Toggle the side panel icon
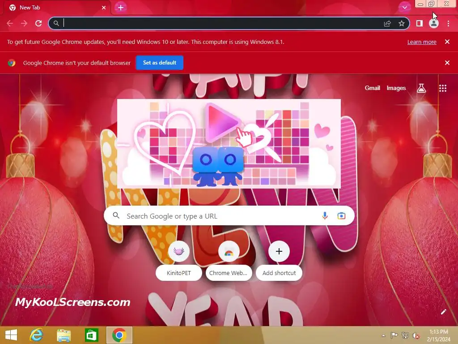 tap(419, 23)
